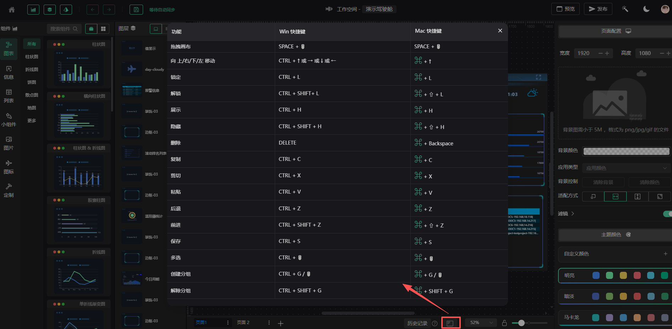Screen dimensions: 672x329
Task: Expand the 滤镜 filter section
Action: (x=573, y=214)
